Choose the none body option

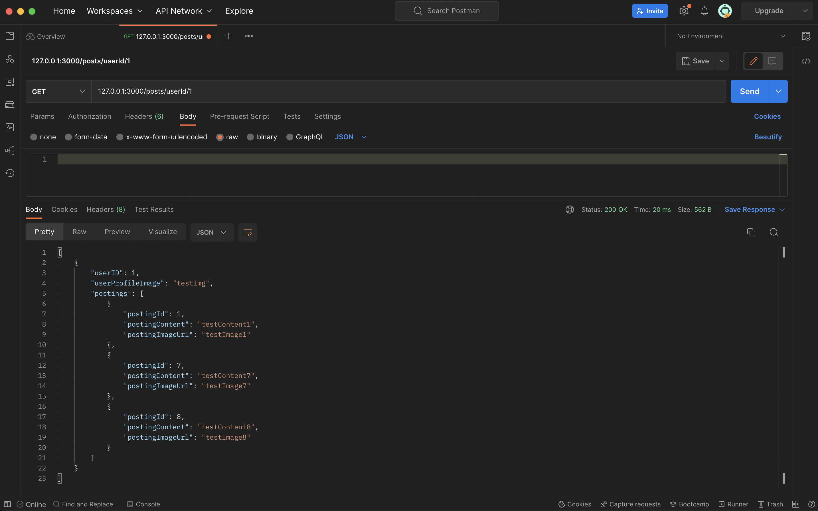pos(33,137)
